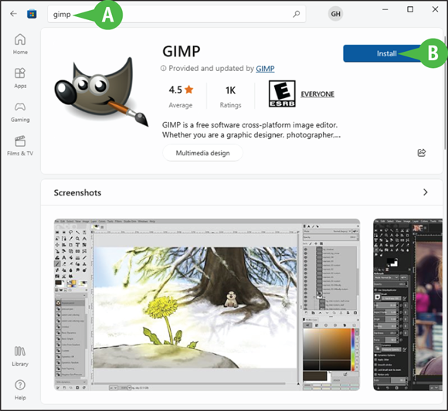448x411 pixels.
Task: Click the Multimedia design category tag
Action: [202, 153]
